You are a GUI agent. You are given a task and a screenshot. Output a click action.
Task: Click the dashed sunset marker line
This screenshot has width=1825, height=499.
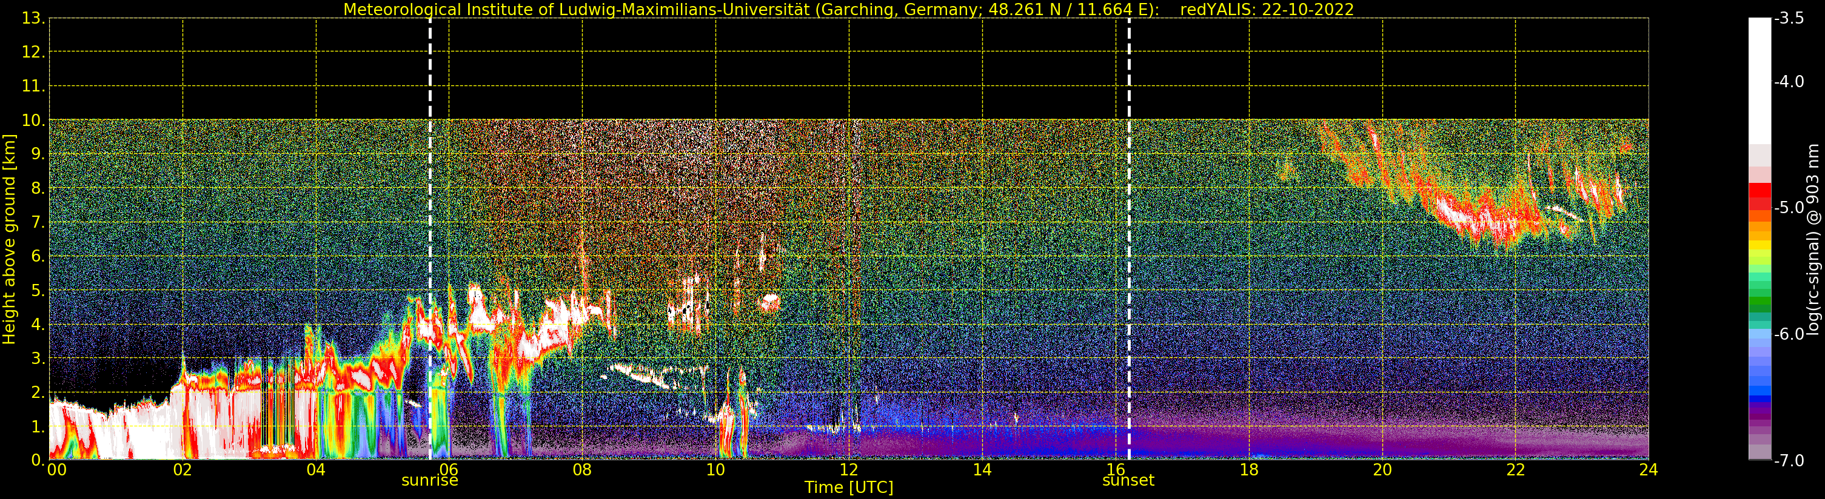point(1128,239)
